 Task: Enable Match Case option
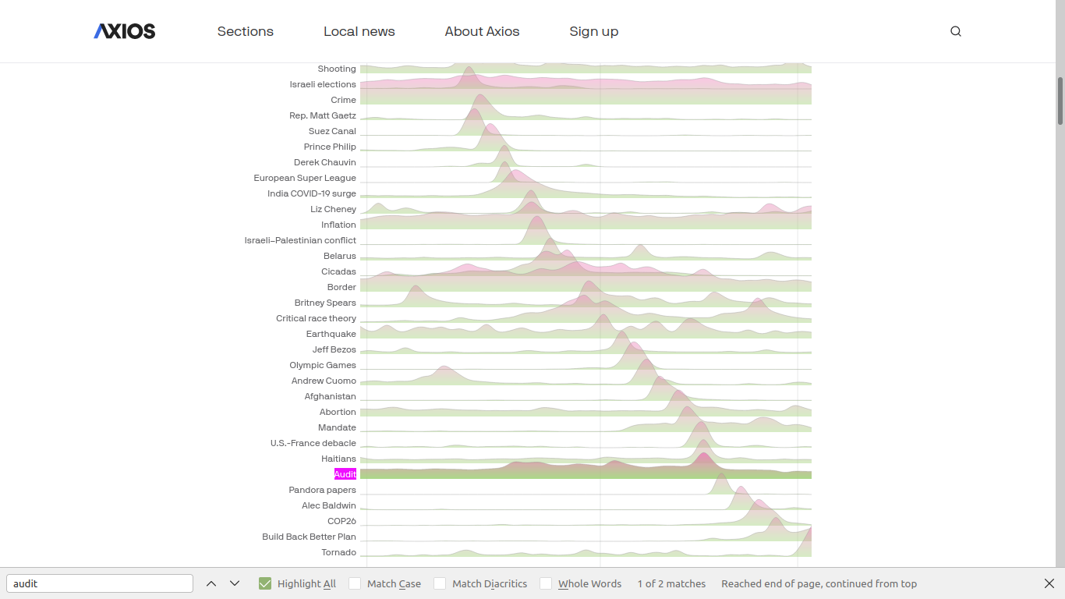coord(355,583)
